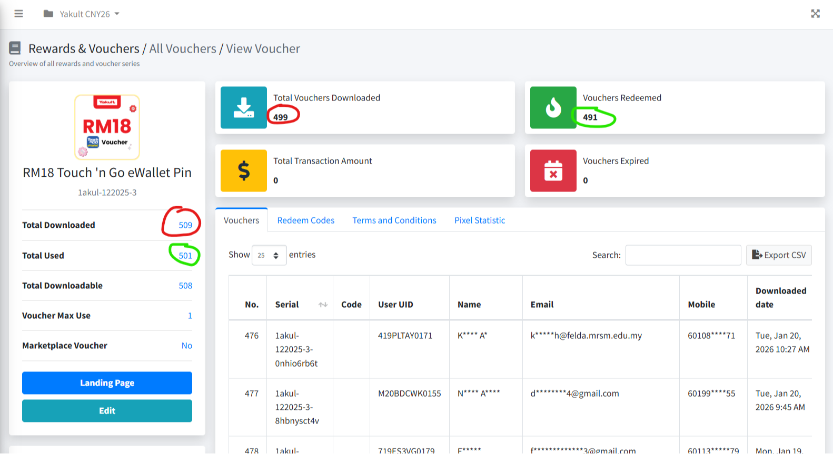Open the Redeem Codes tab
The height and width of the screenshot is (454, 833).
(x=306, y=220)
